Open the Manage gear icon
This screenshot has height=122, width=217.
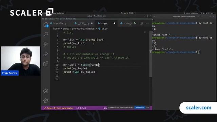46,101
